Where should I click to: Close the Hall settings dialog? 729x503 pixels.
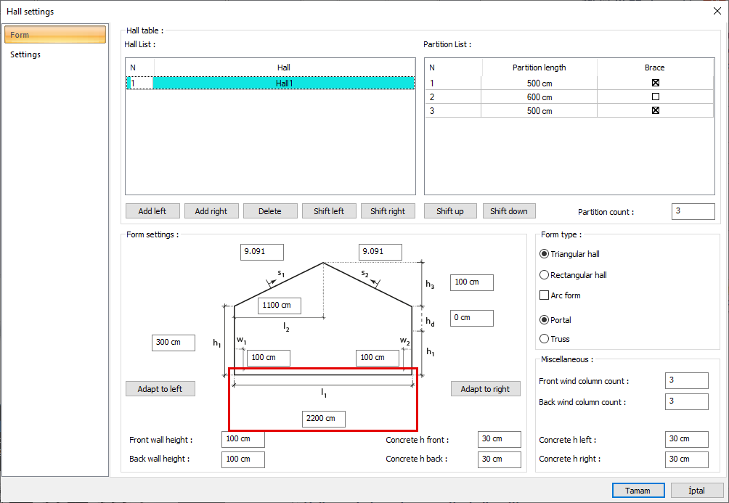pyautogui.click(x=717, y=11)
